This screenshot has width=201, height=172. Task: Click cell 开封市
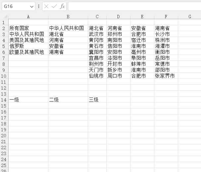coord(118,64)
